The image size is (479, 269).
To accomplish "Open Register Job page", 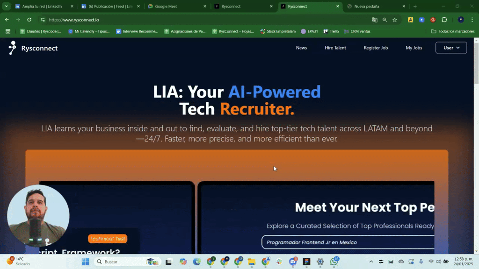I will point(376,48).
